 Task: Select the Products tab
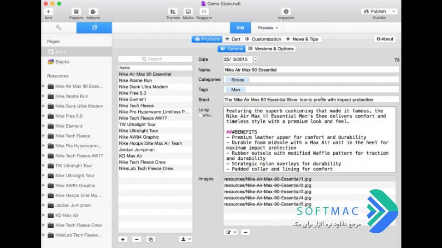tap(207, 39)
